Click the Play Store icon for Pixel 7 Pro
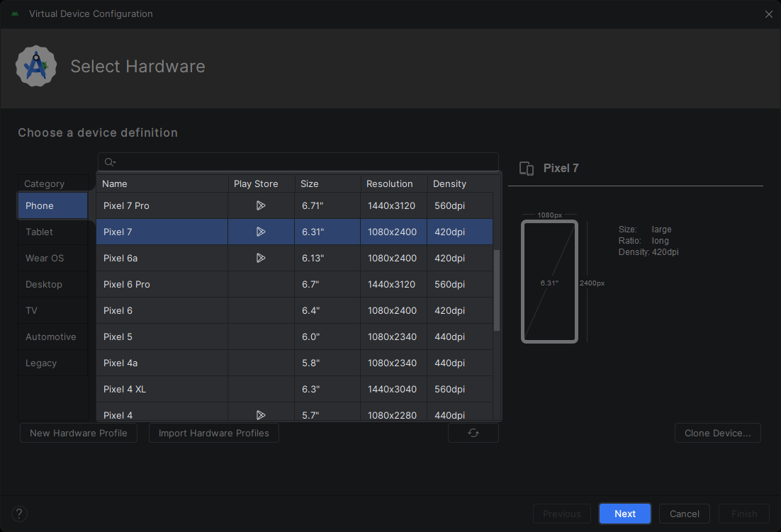Viewport: 781px width, 532px height. pos(261,205)
